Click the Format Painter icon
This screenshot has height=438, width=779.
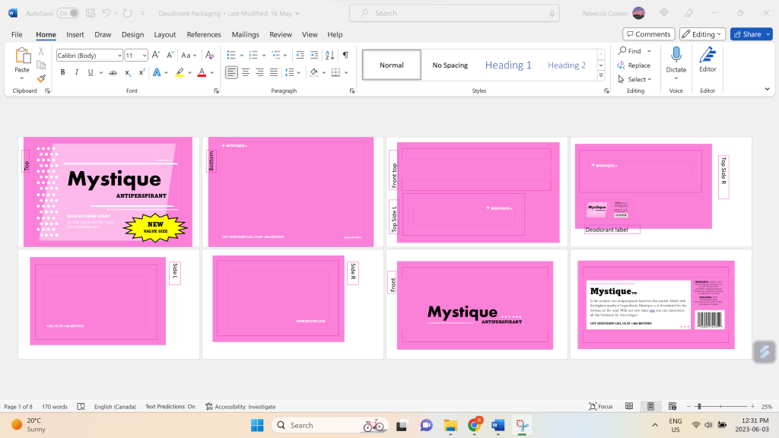pyautogui.click(x=41, y=78)
